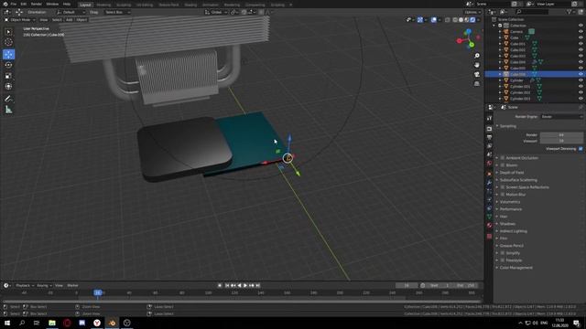Hide Cylinder.003 with its eye icon
The height and width of the screenshot is (329, 586).
tap(581, 99)
